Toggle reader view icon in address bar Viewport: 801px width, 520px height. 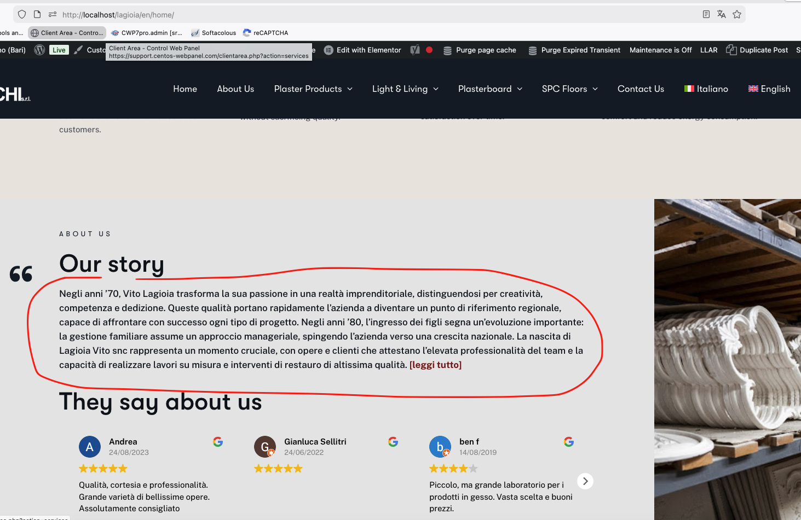(x=706, y=15)
